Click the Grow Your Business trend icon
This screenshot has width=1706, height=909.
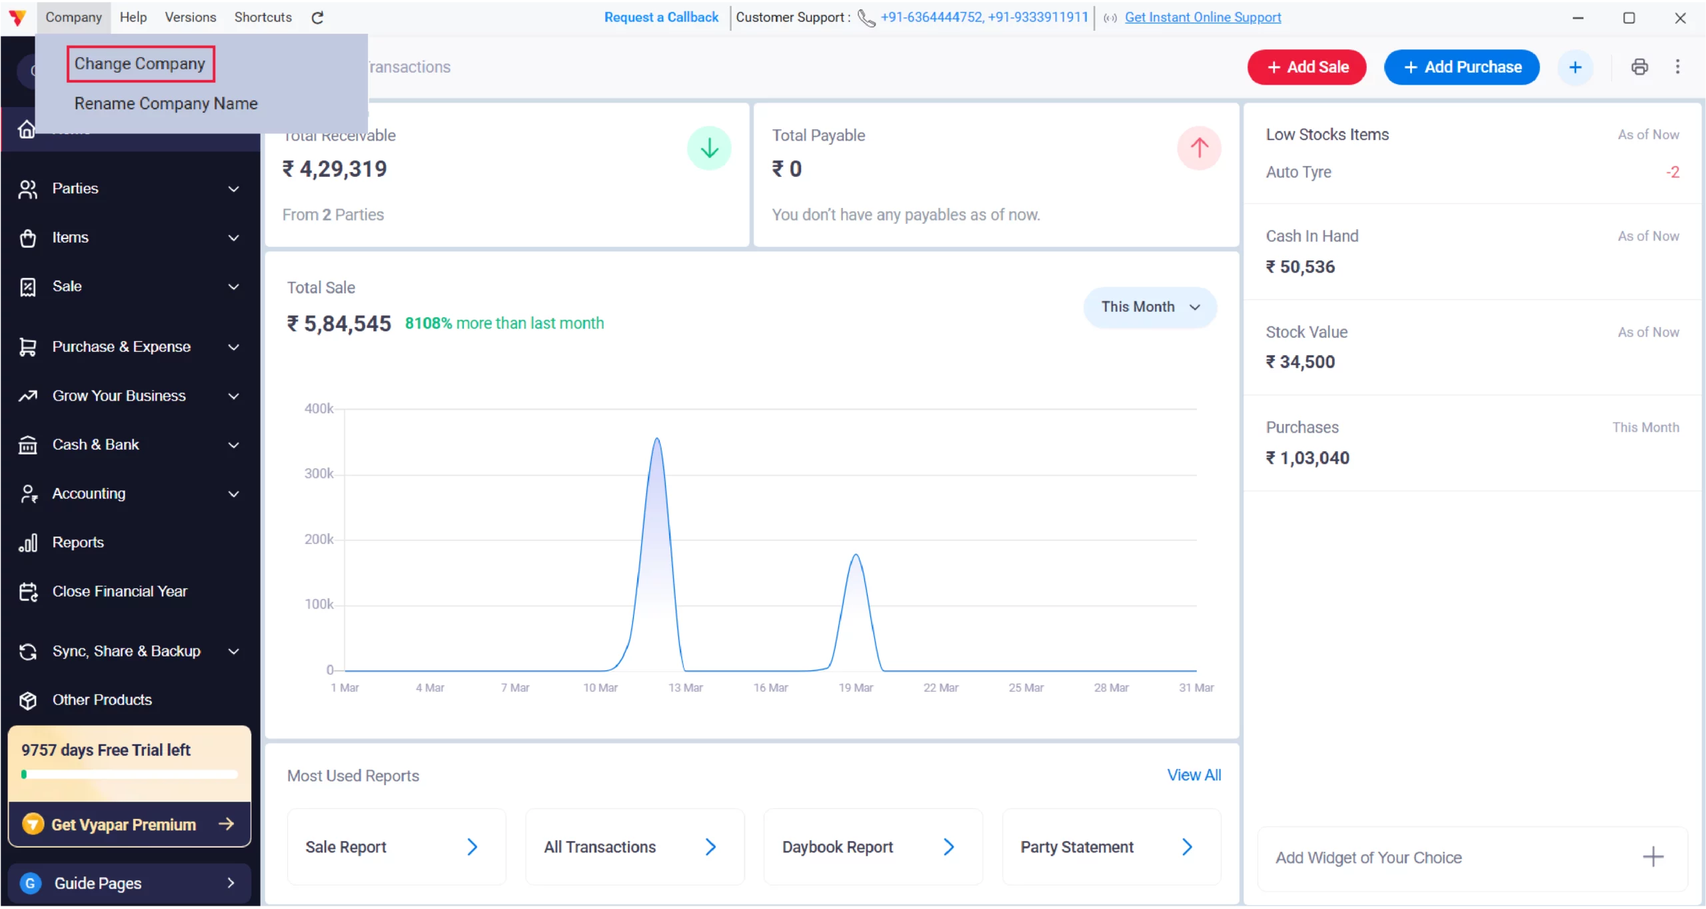28,397
